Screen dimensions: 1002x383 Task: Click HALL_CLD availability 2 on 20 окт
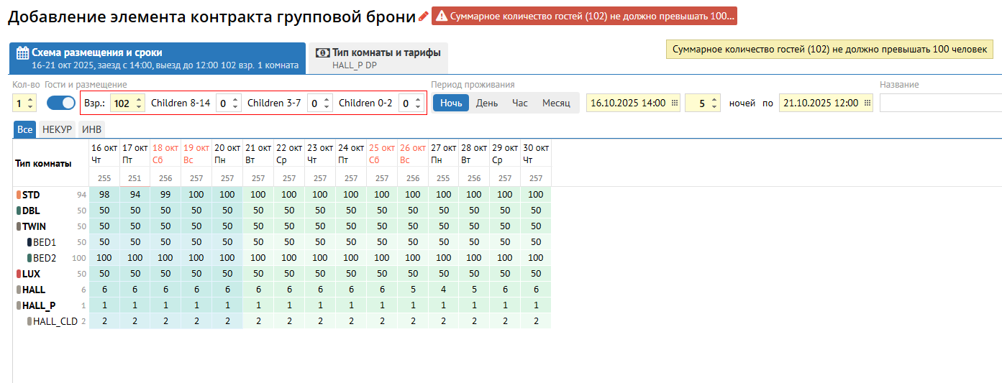pyautogui.click(x=227, y=321)
